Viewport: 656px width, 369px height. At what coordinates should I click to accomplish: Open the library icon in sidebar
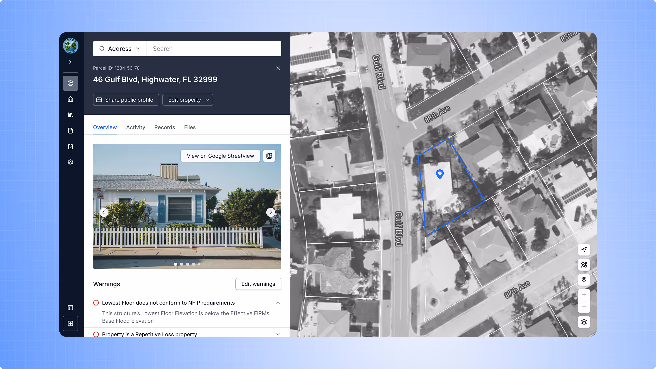[70, 115]
